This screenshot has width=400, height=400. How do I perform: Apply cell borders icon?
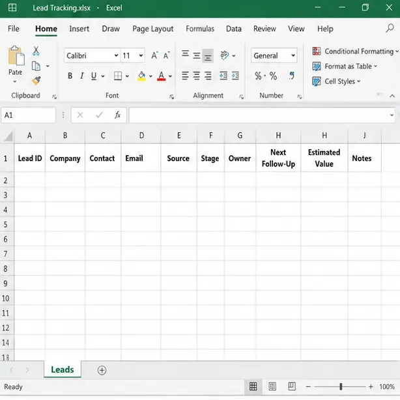(118, 76)
